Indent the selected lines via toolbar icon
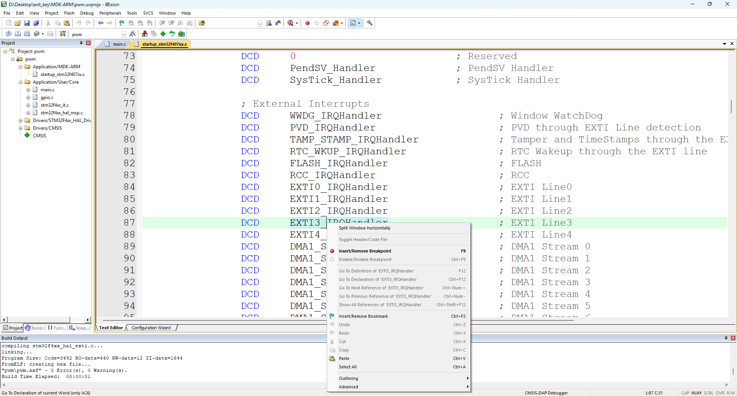The height and width of the screenshot is (396, 737). tap(162, 23)
